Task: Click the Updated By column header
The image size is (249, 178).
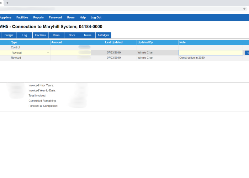Action: (x=157, y=42)
